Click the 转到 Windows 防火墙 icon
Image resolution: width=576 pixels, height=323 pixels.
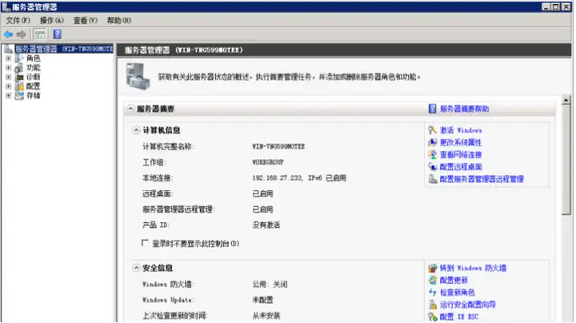(x=432, y=268)
